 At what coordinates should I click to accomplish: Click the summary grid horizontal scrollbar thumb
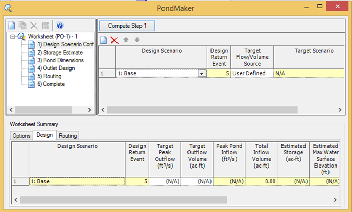click(x=124, y=200)
